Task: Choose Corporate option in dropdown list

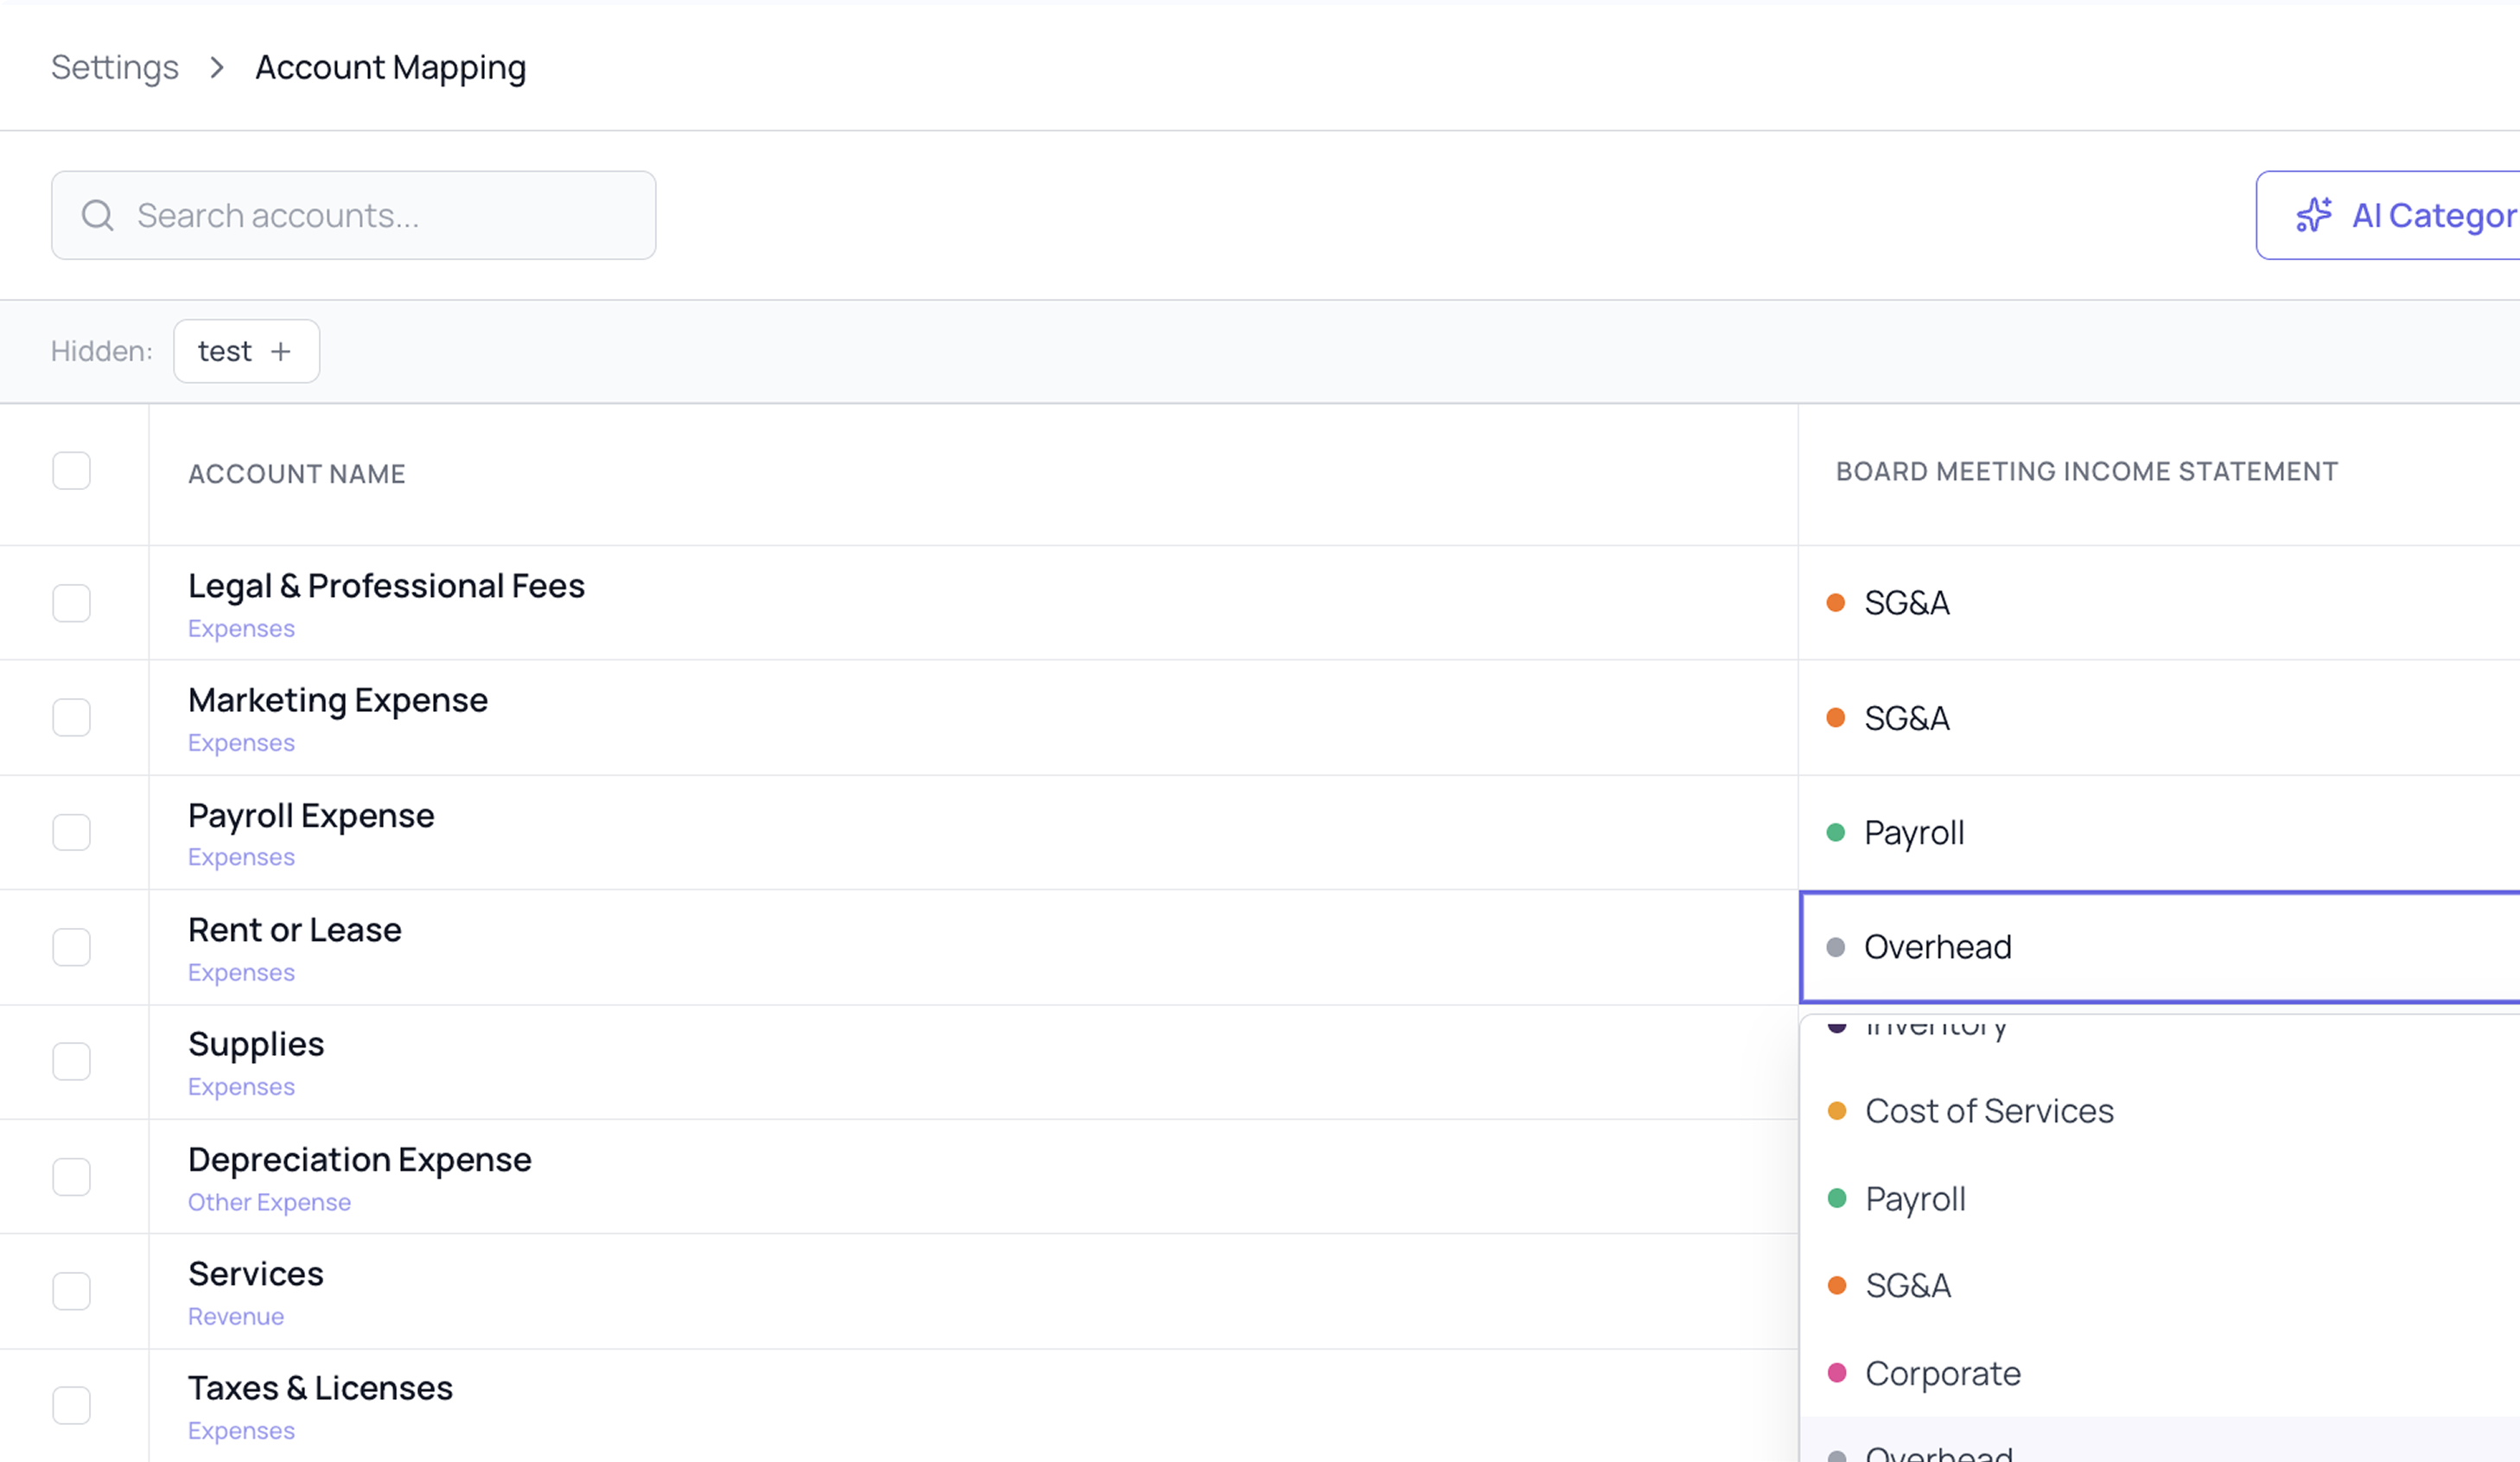Action: [x=1943, y=1373]
